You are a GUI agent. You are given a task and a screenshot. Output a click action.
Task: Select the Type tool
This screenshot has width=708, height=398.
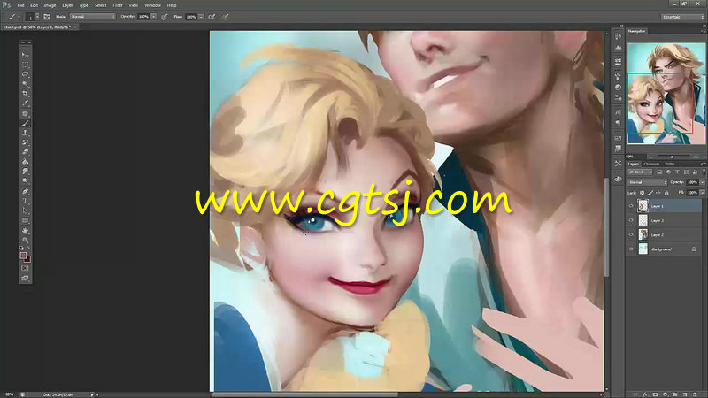coord(26,201)
